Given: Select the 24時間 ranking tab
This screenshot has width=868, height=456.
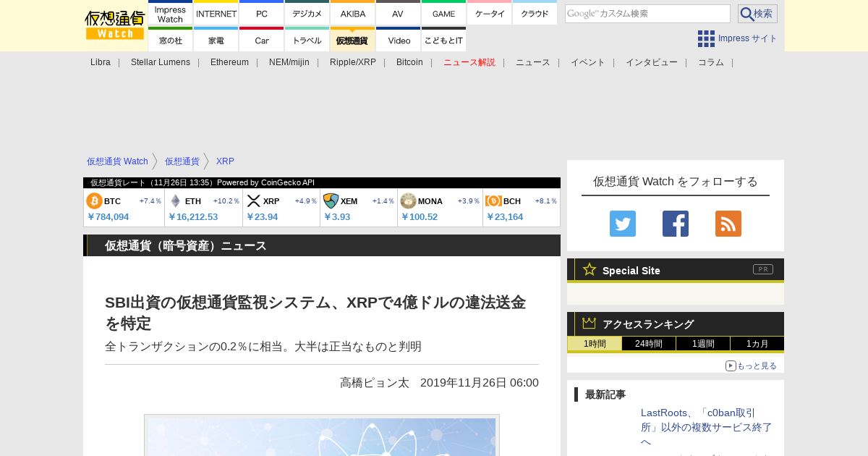Looking at the screenshot, I should (649, 344).
